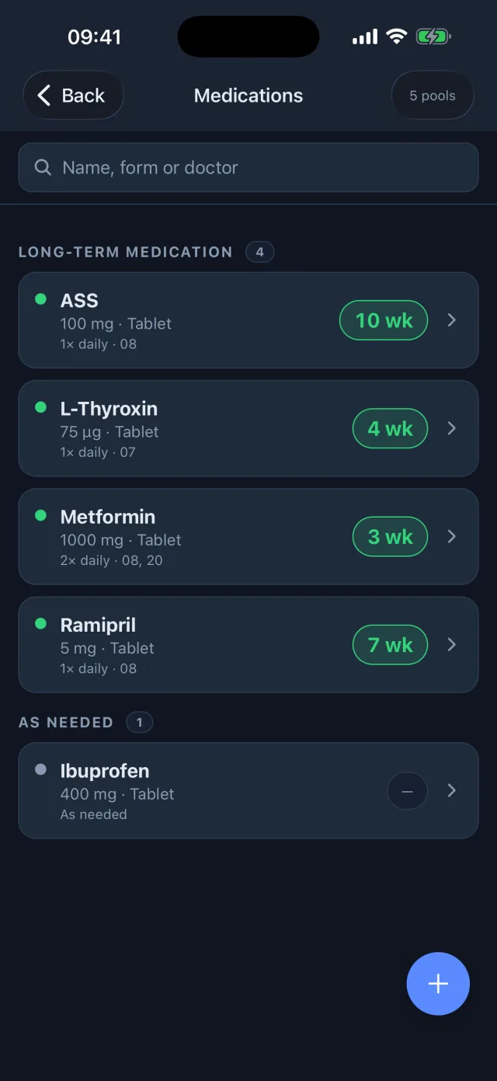Open ASS details via its chevron
This screenshot has height=1081, width=497.
(452, 320)
